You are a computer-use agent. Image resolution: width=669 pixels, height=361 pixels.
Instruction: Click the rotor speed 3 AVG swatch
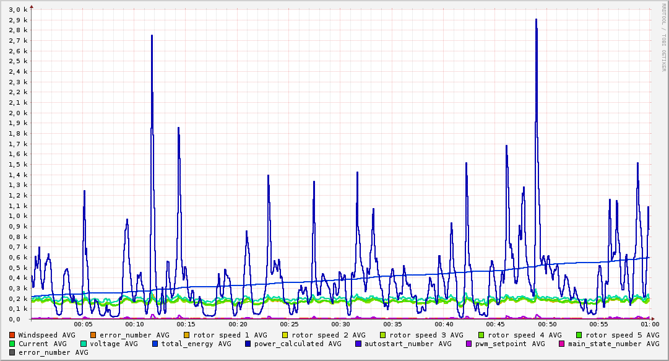coord(383,336)
